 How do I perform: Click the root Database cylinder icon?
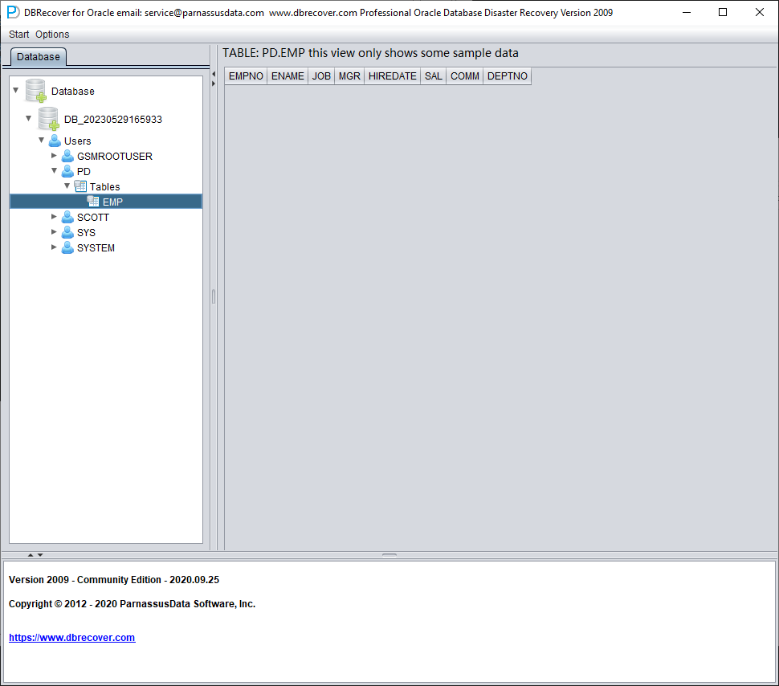pyautogui.click(x=36, y=91)
